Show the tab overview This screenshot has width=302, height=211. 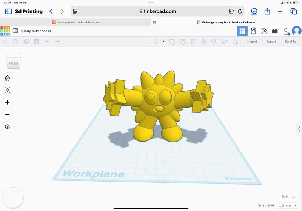pyautogui.click(x=294, y=11)
